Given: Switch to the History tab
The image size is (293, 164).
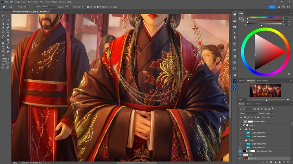Looking at the screenshot, I should click(x=242, y=81).
